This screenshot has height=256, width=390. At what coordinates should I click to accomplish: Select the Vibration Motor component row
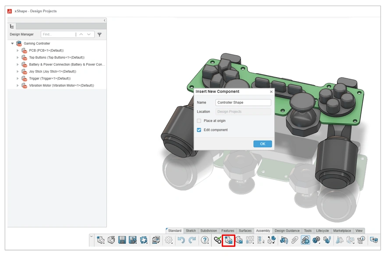click(58, 85)
